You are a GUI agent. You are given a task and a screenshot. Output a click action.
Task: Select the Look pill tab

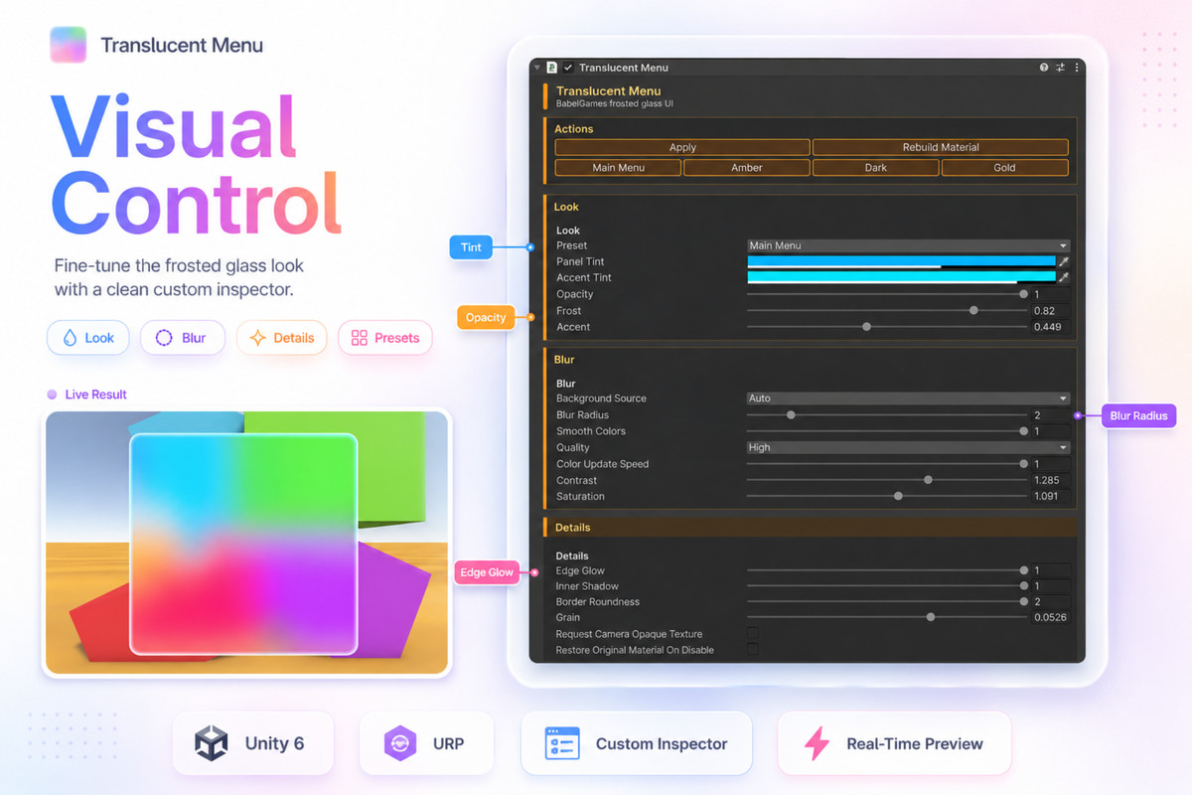click(x=87, y=338)
